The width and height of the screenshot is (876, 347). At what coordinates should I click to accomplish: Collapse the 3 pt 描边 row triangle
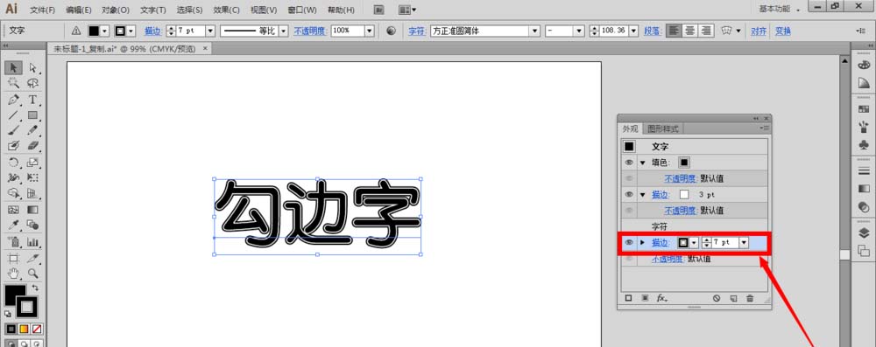point(642,195)
